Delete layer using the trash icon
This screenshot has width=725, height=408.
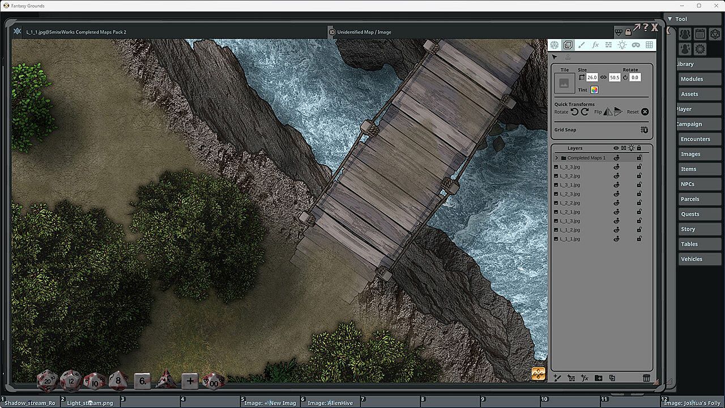646,378
